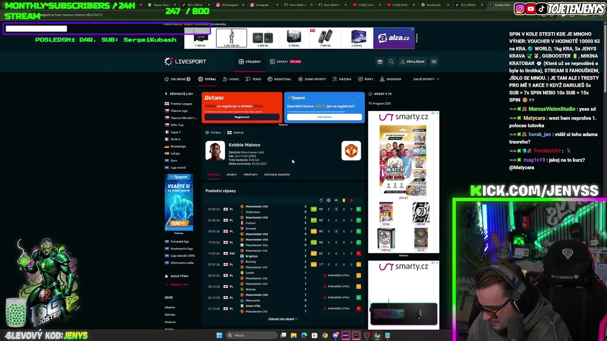
Task: Open Chance Liga pinned league
Action: coord(176,111)
